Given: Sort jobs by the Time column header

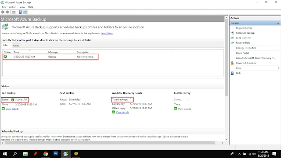Looking at the screenshot, I should (x=29, y=52).
